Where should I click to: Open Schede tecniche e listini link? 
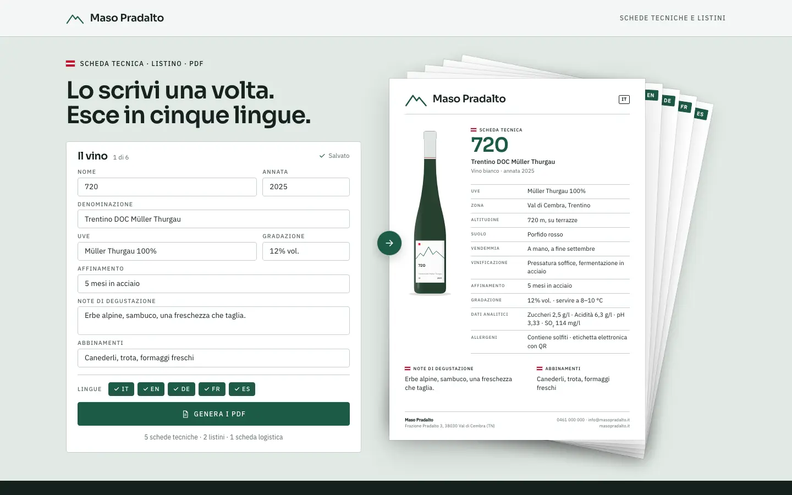(673, 18)
